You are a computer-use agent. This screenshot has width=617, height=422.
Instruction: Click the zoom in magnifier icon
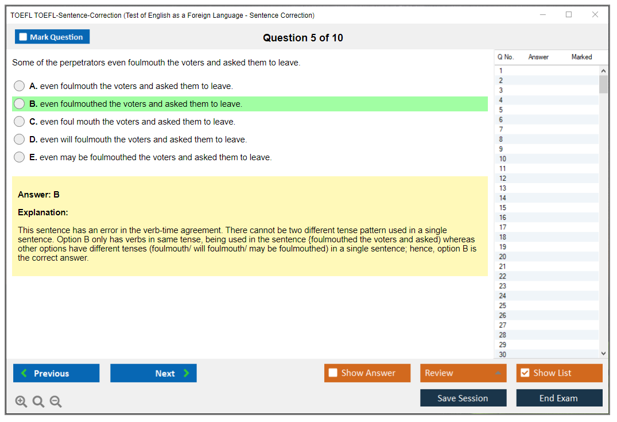[21, 401]
